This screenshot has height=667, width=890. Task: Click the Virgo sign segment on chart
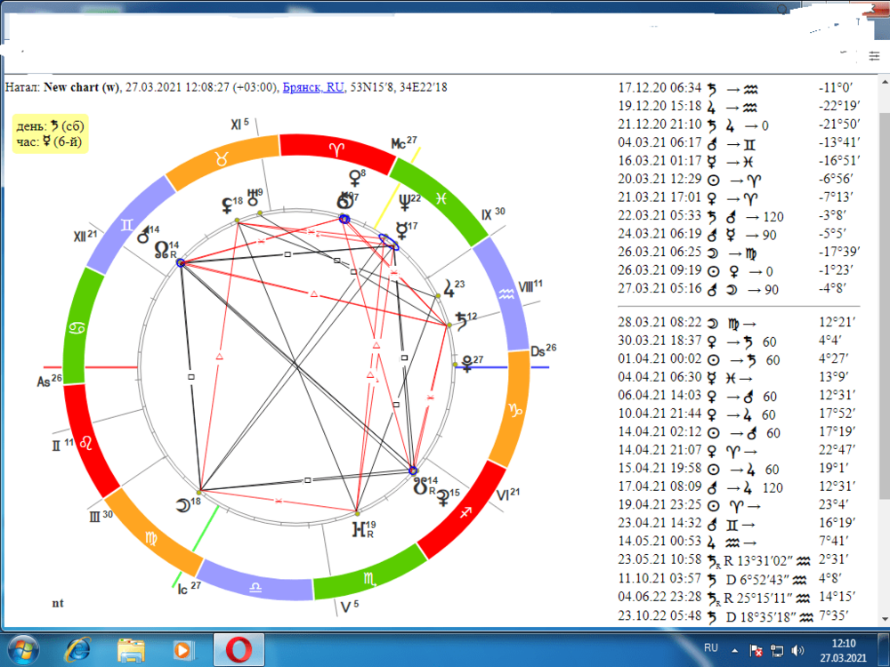151,537
